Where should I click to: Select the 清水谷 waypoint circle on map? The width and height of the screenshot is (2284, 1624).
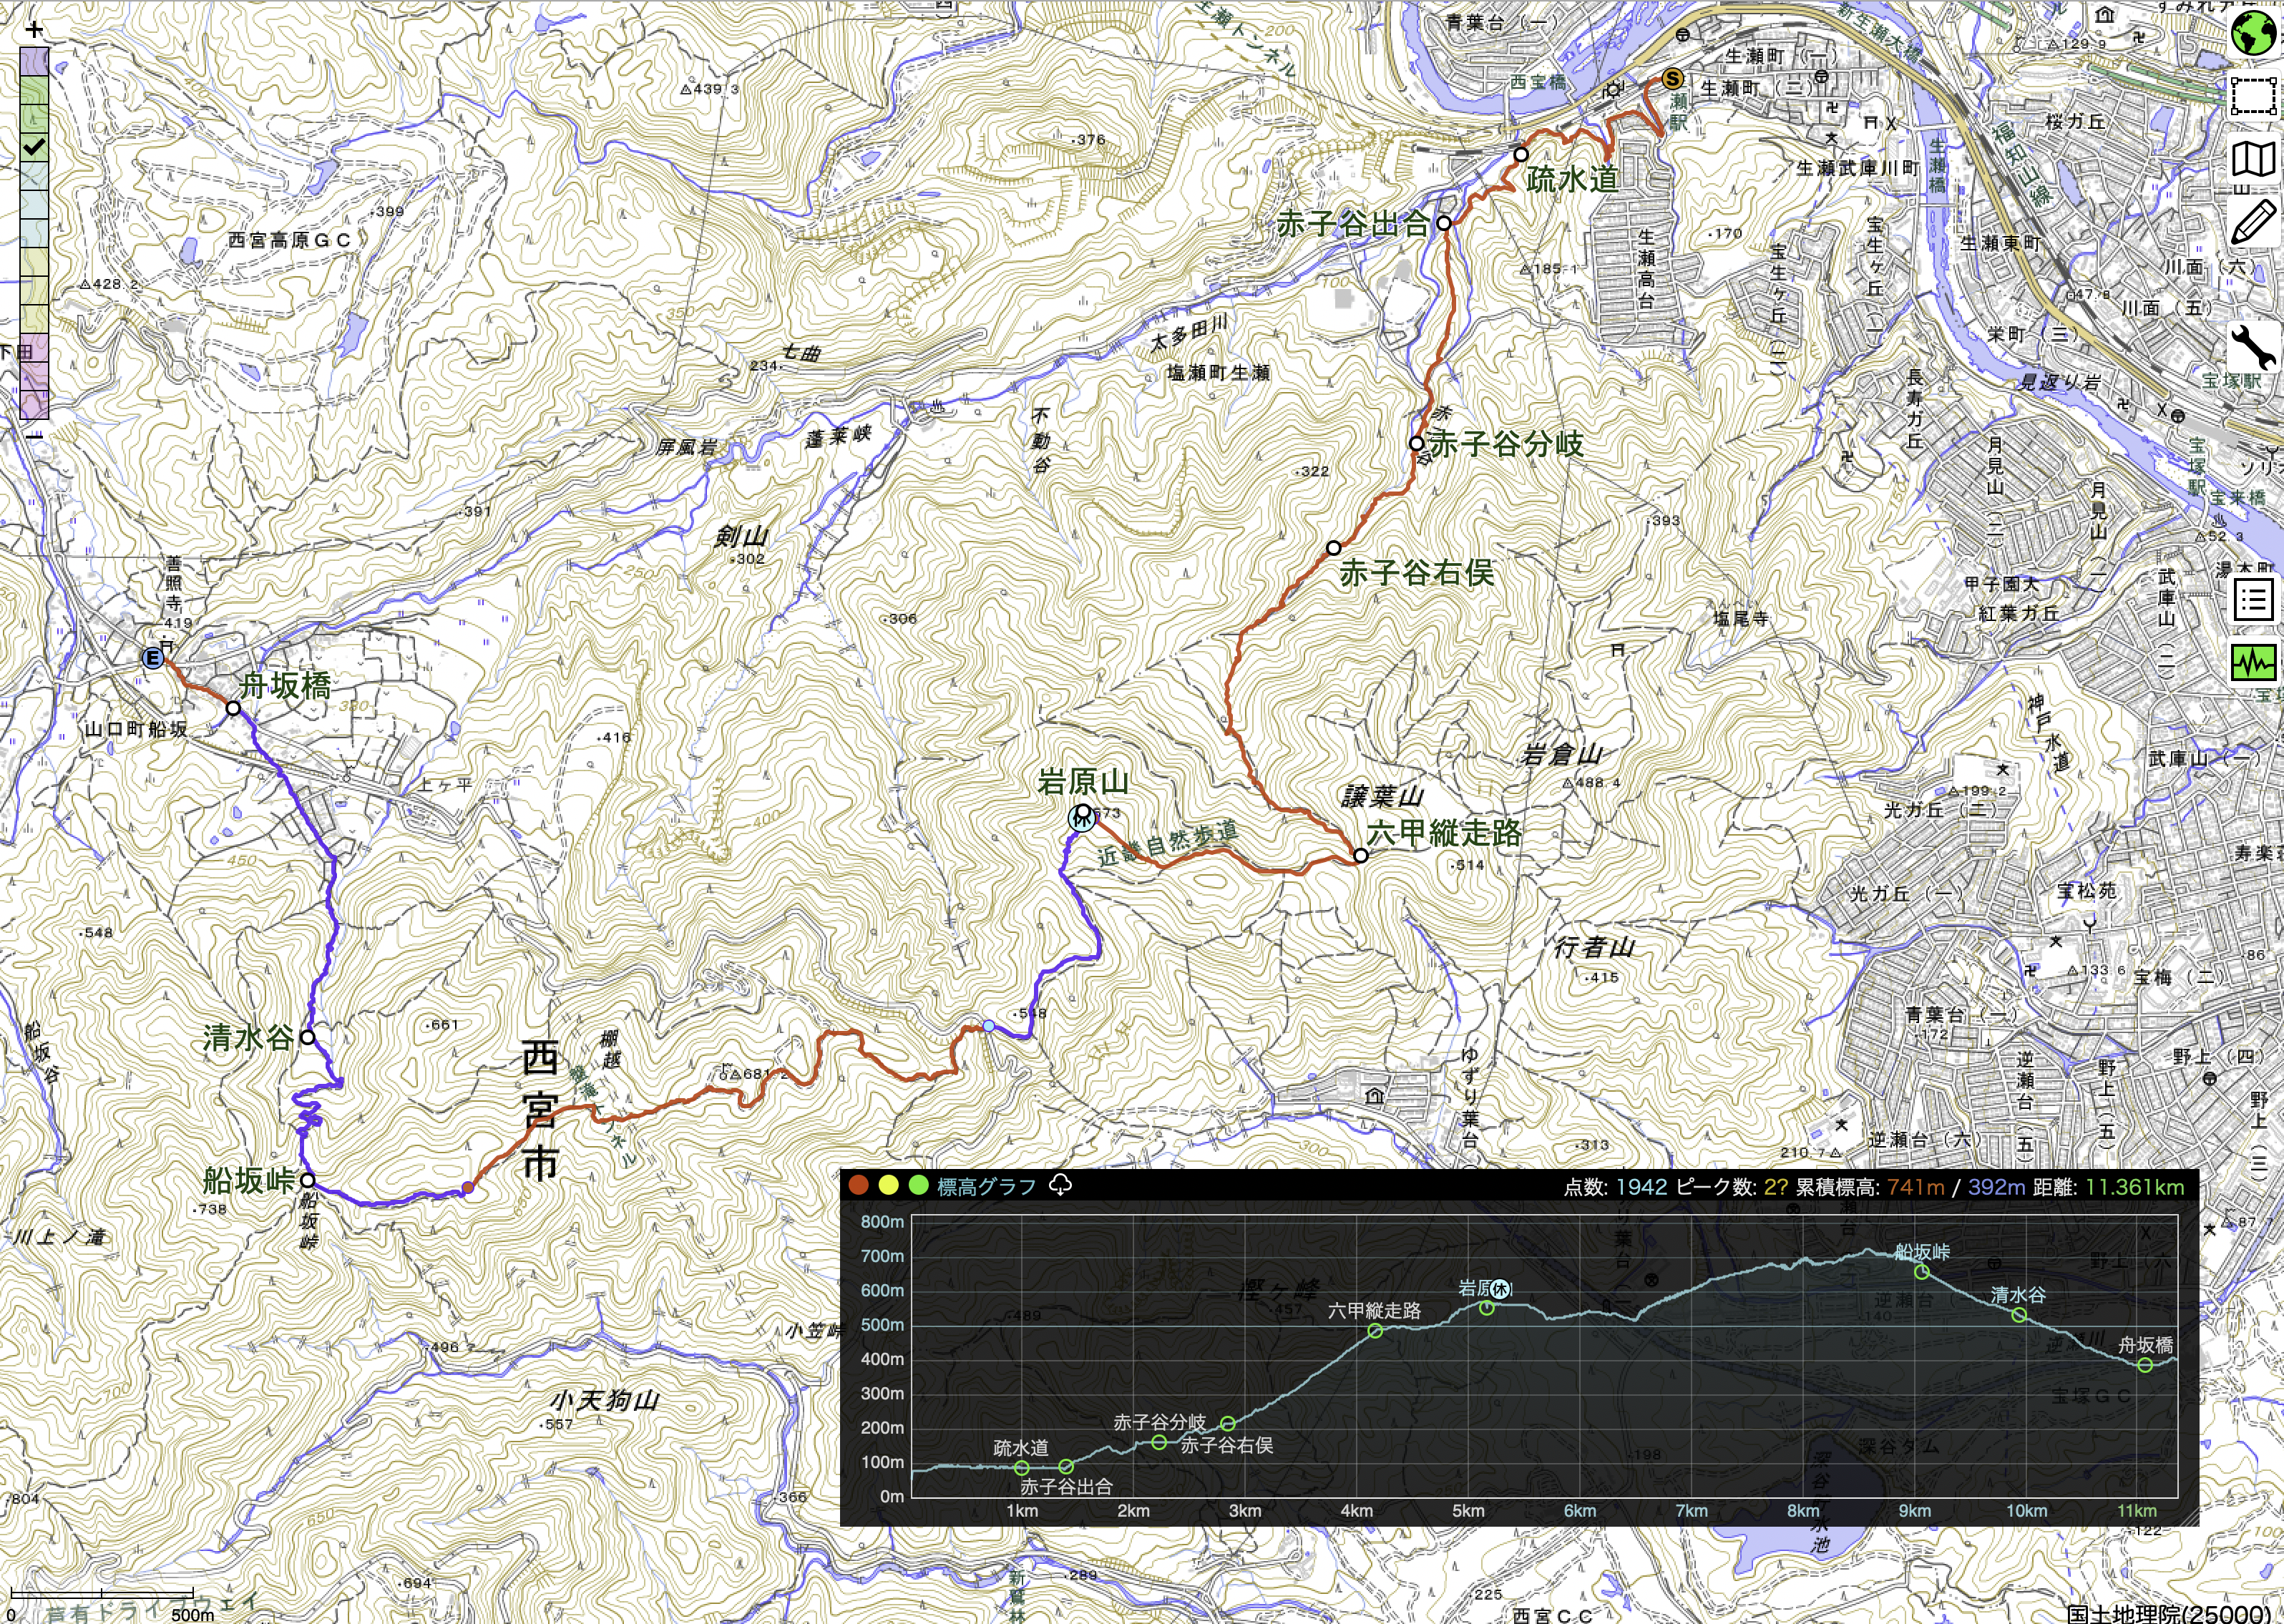[x=308, y=1037]
